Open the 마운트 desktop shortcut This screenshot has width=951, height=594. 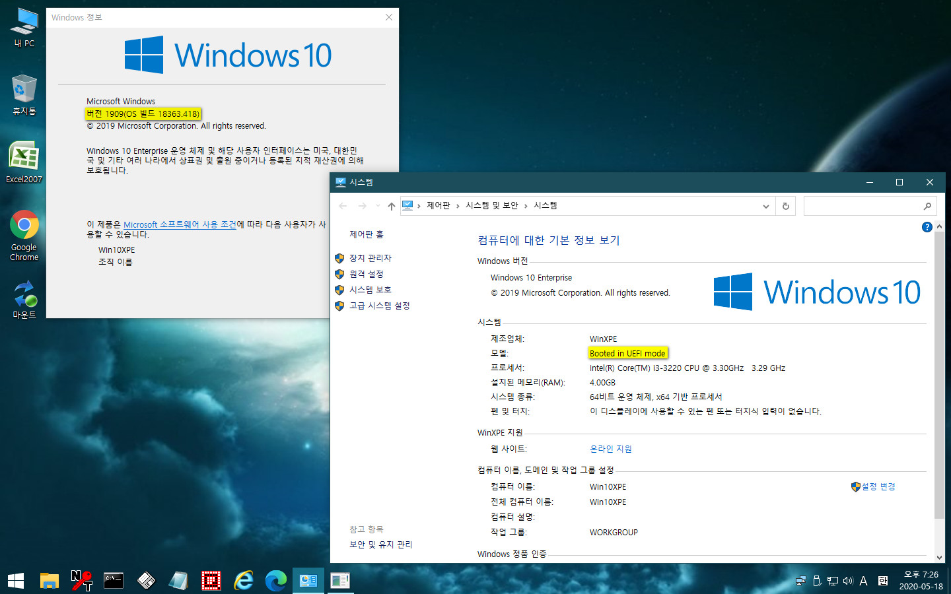[24, 300]
